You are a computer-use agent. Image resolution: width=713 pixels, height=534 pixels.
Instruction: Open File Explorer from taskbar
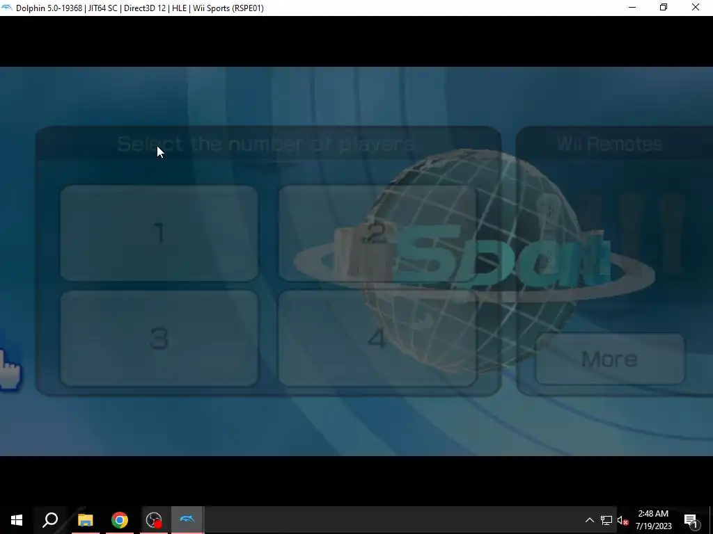(85, 520)
